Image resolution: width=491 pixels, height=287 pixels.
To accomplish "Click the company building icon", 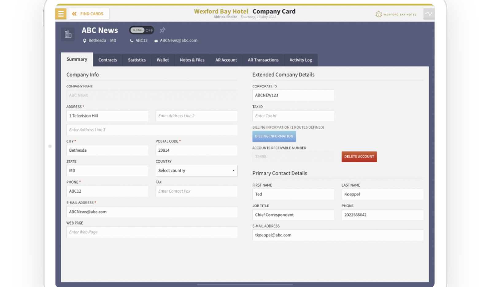I will point(68,34).
